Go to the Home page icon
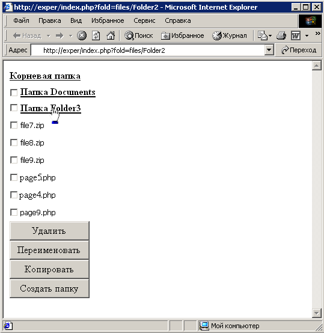Screen dimensions: 324x333 (x=111, y=35)
